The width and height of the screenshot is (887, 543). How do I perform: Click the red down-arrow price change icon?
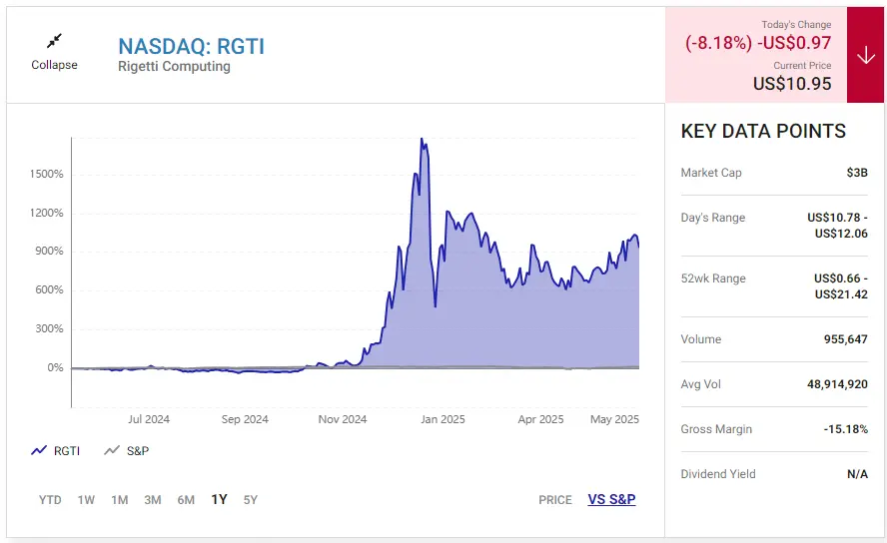pos(865,55)
